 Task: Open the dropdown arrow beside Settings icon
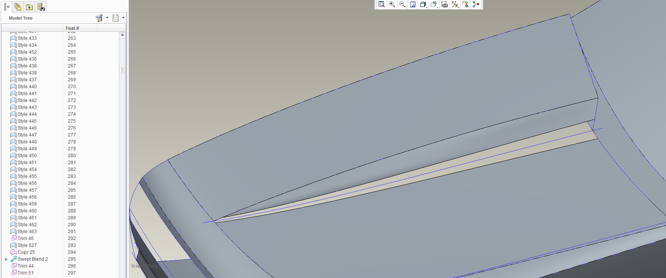pos(107,18)
